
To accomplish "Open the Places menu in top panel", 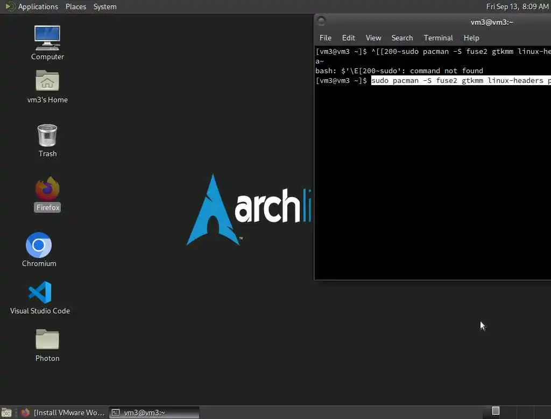I will click(x=75, y=6).
